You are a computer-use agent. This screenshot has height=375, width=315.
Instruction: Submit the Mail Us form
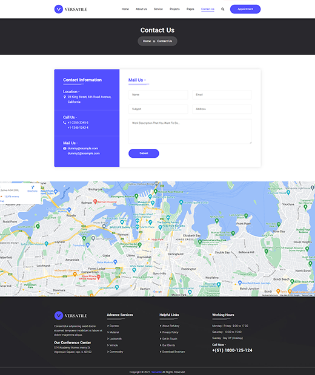coord(144,153)
